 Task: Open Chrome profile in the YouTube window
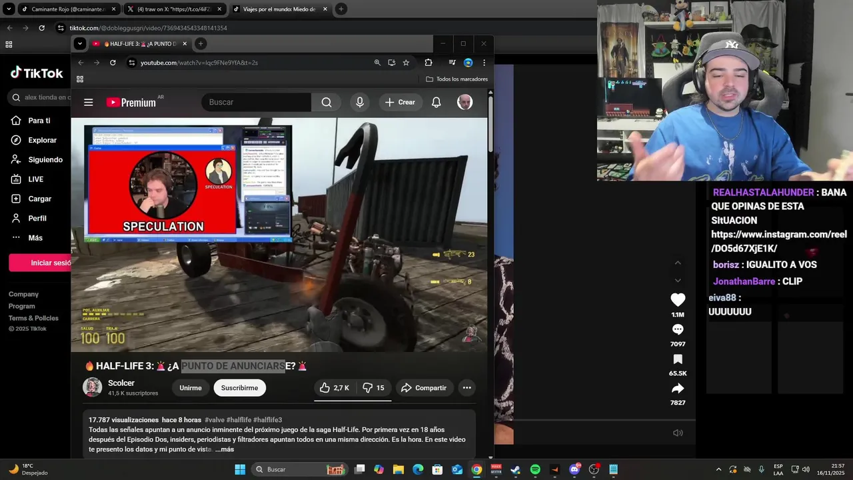click(x=468, y=63)
